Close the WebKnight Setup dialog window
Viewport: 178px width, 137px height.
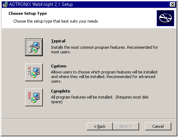(x=172, y=5)
